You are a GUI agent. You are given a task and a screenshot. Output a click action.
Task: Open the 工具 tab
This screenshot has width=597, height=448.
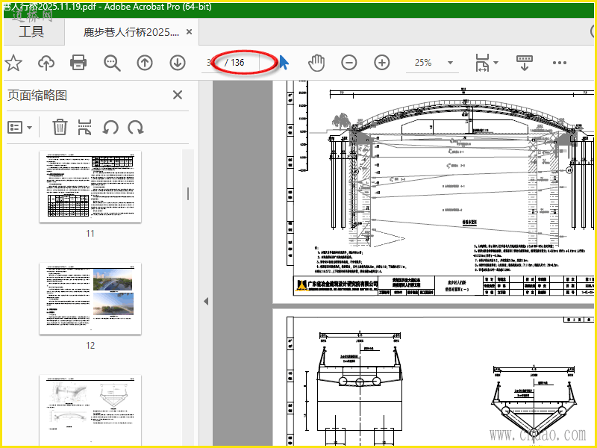(x=31, y=31)
